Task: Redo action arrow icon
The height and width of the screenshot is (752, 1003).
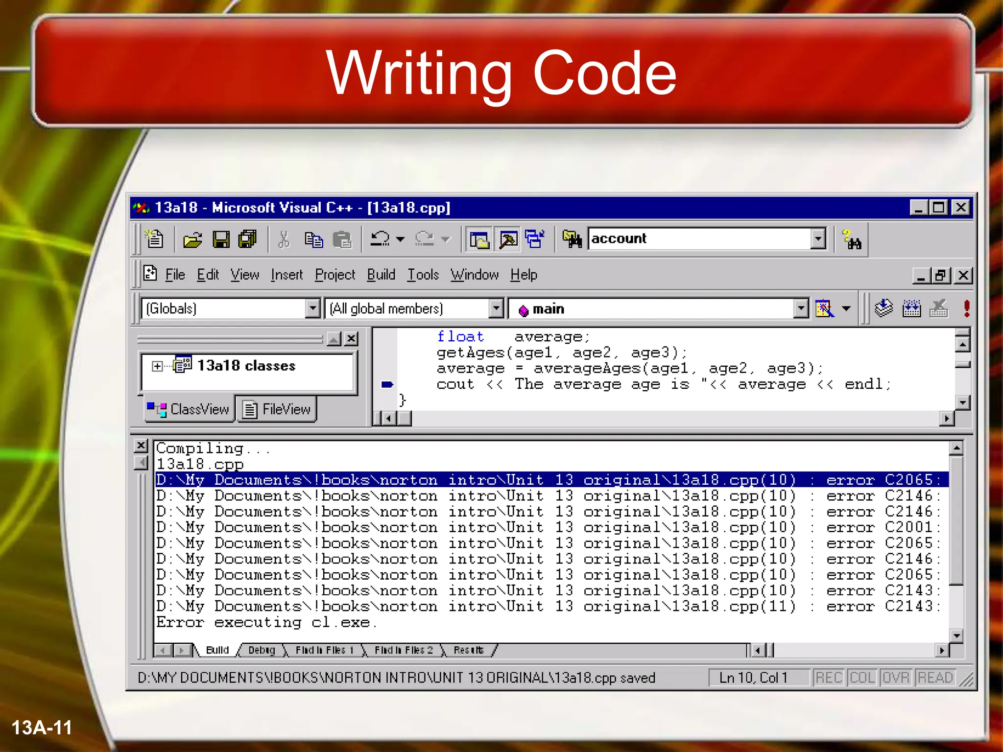Action: tap(425, 239)
